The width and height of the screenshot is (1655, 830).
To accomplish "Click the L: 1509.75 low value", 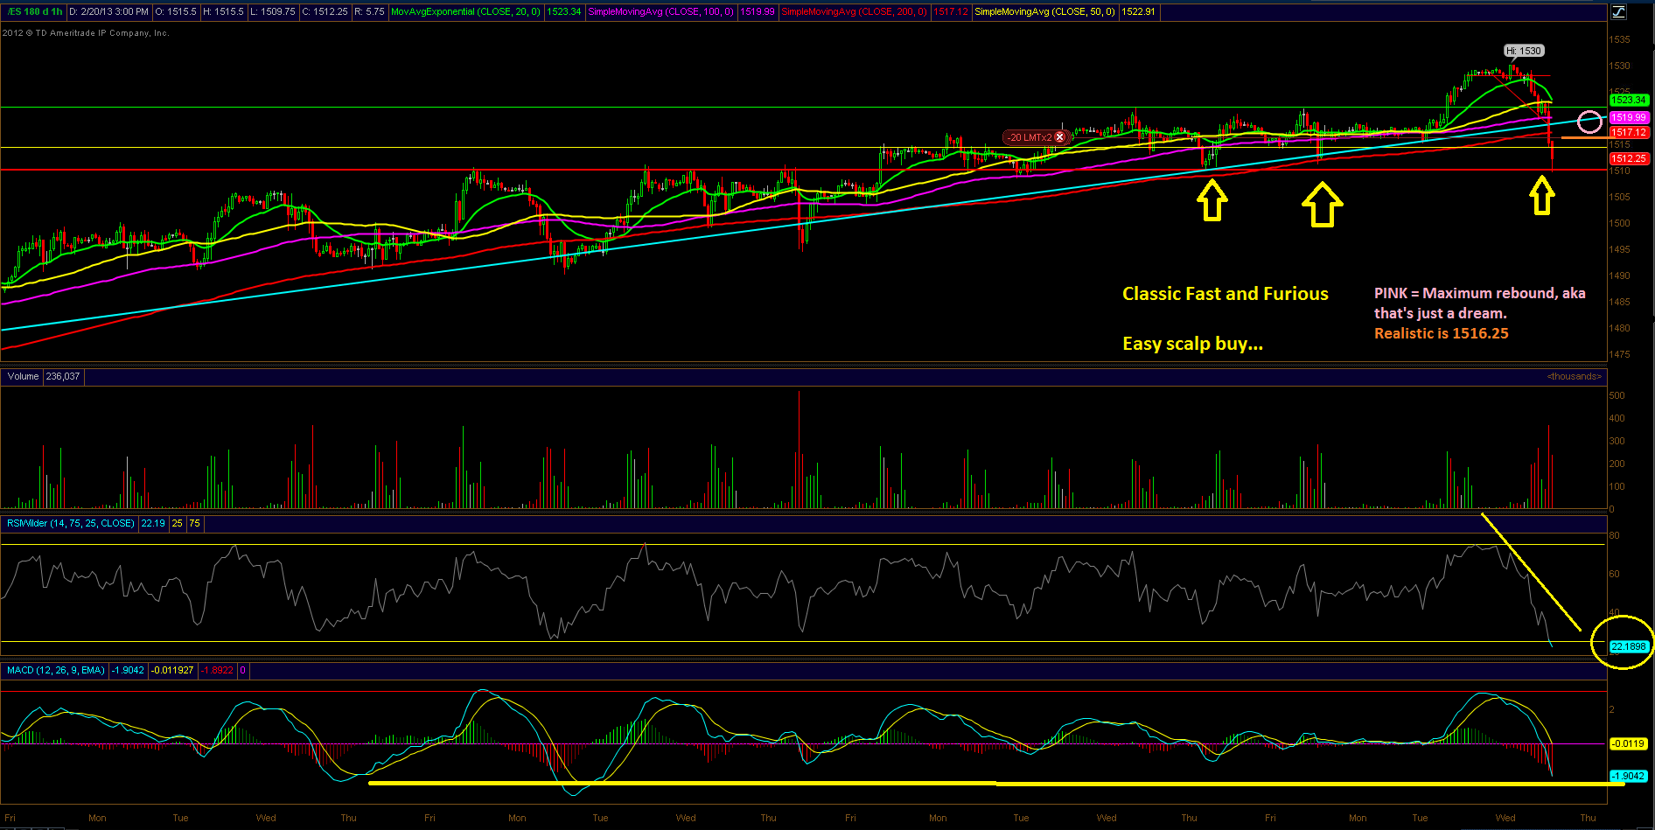I will (272, 11).
